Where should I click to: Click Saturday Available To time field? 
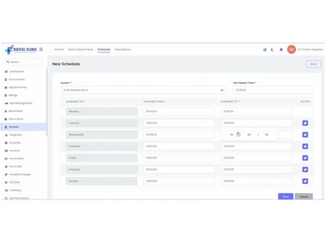(x=256, y=170)
